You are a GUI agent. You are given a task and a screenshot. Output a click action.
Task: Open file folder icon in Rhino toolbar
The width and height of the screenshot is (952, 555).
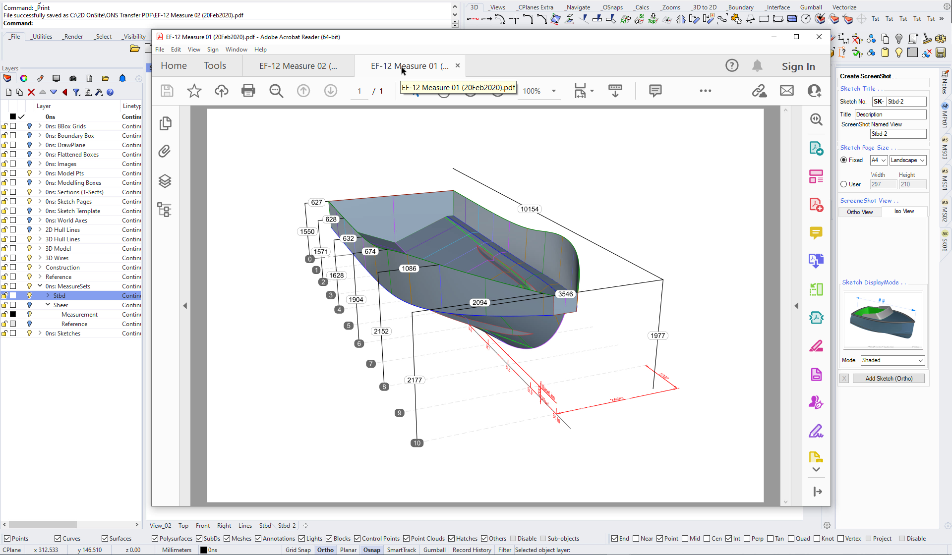pos(134,48)
